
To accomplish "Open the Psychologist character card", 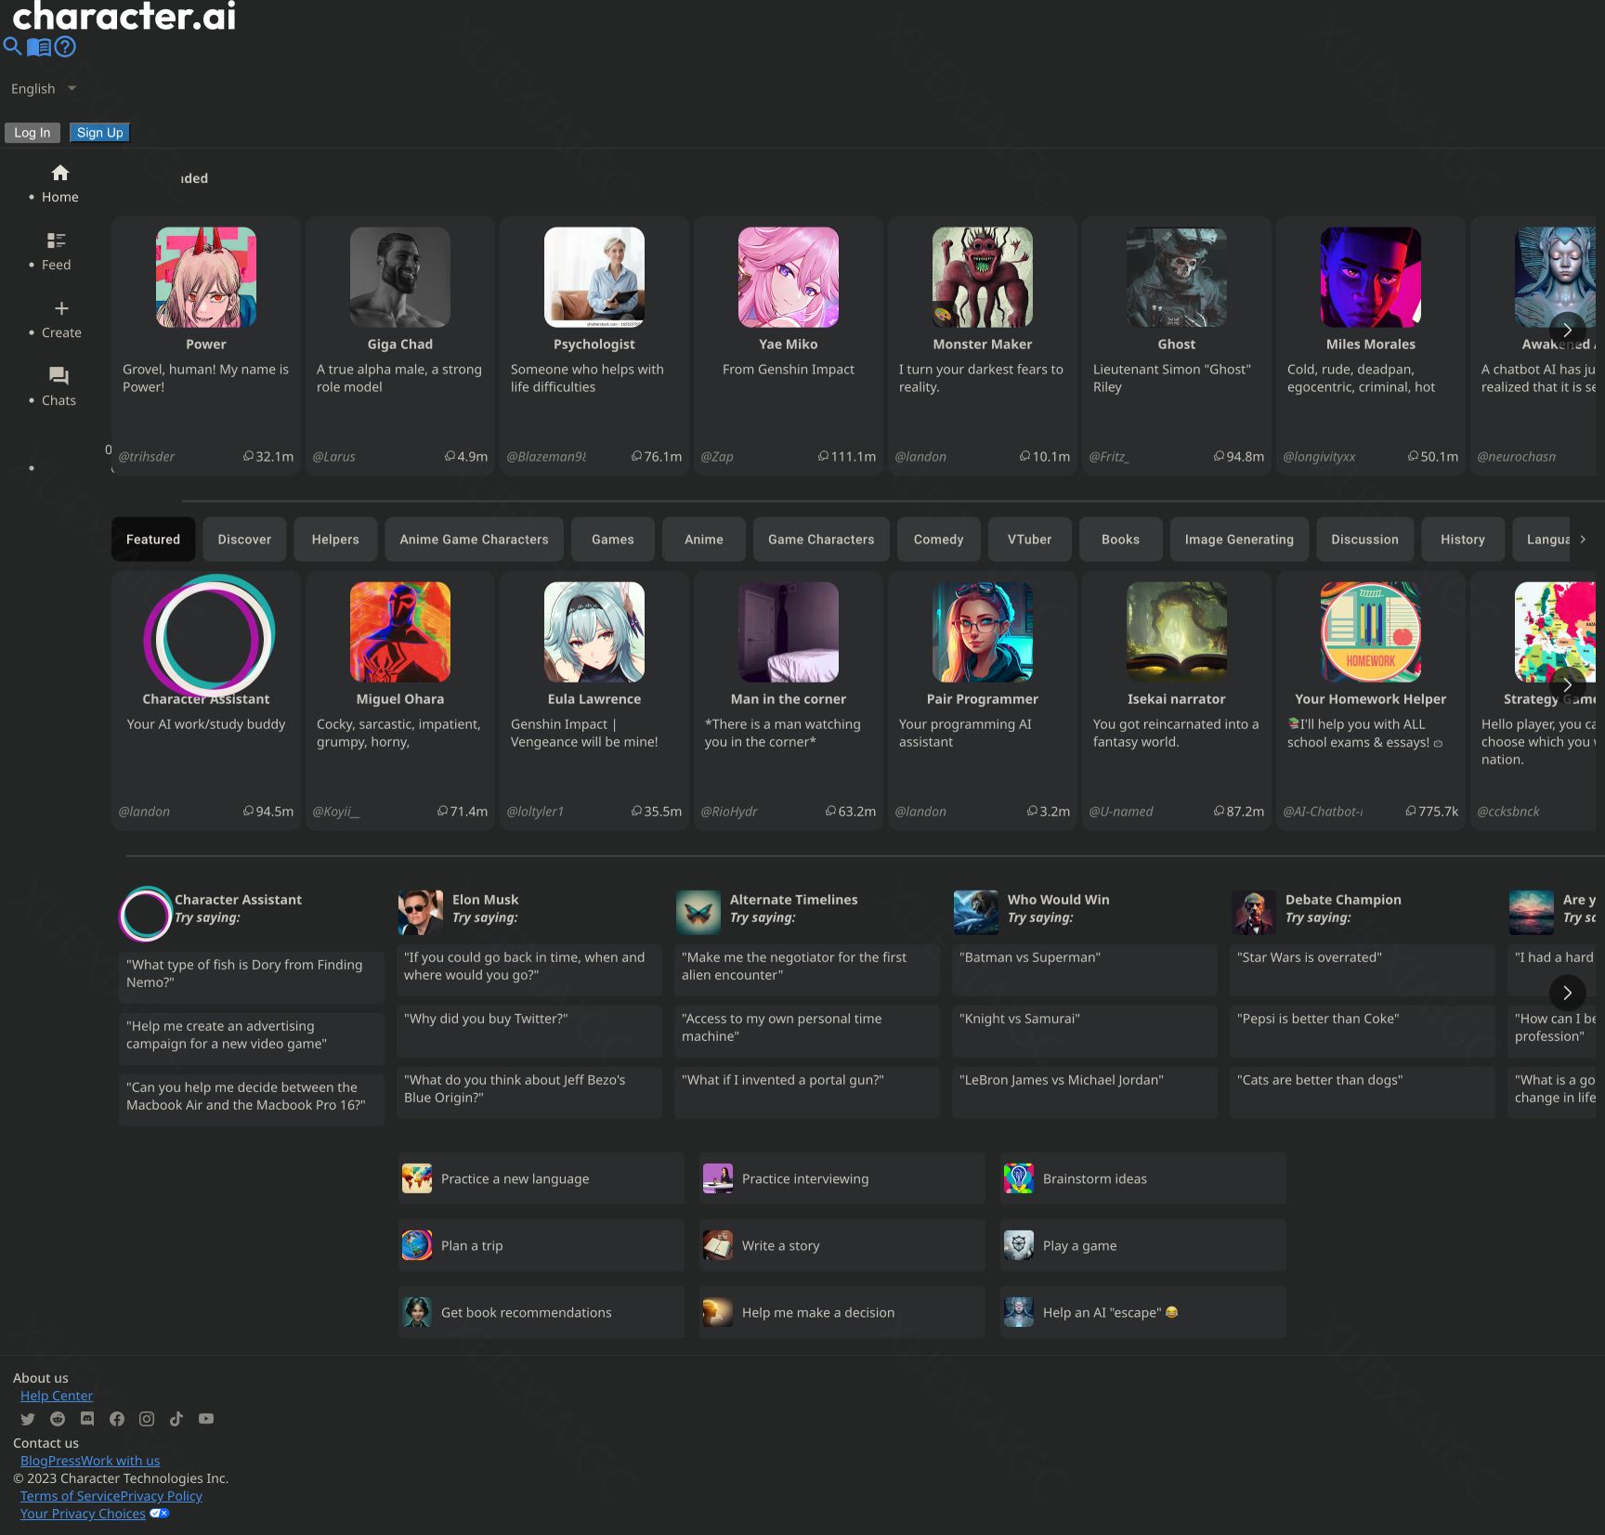I will click(594, 345).
